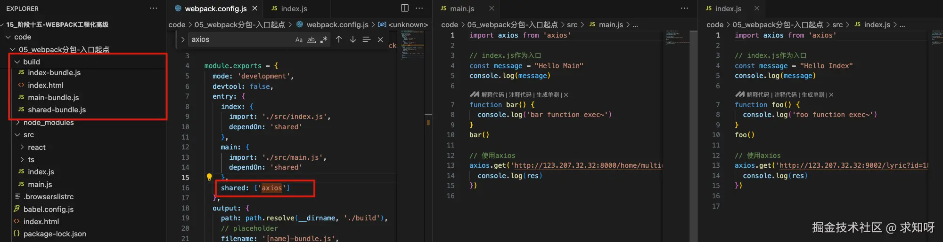This screenshot has height=242, width=943.
Task: Toggle Use Regular Expression in the find widget
Action: [x=324, y=40]
